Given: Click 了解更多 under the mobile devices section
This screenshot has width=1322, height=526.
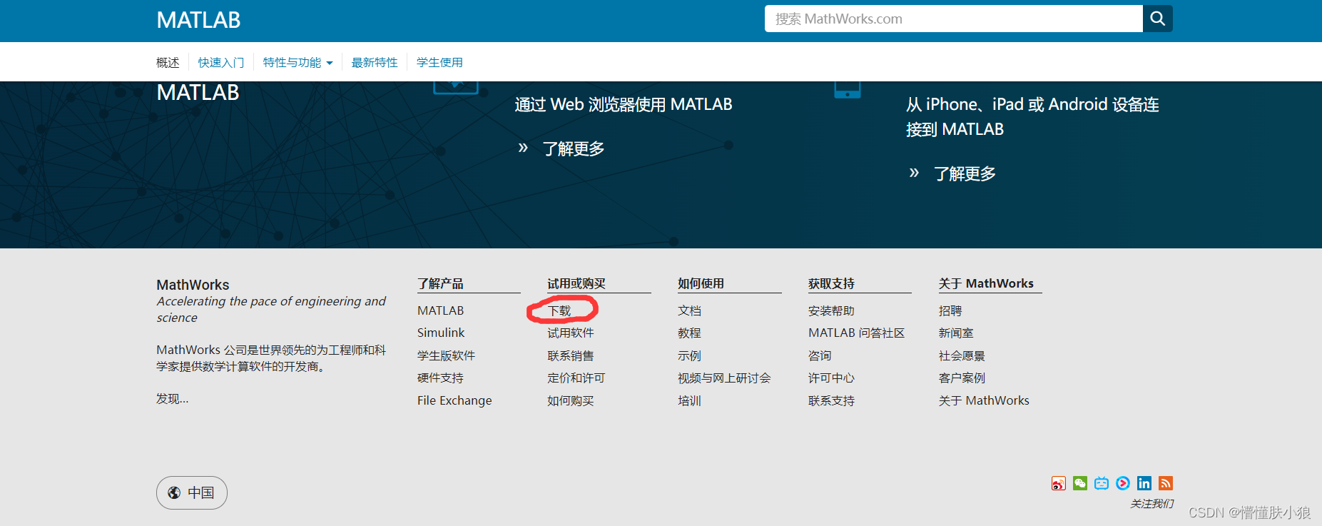Looking at the screenshot, I should click(x=965, y=174).
